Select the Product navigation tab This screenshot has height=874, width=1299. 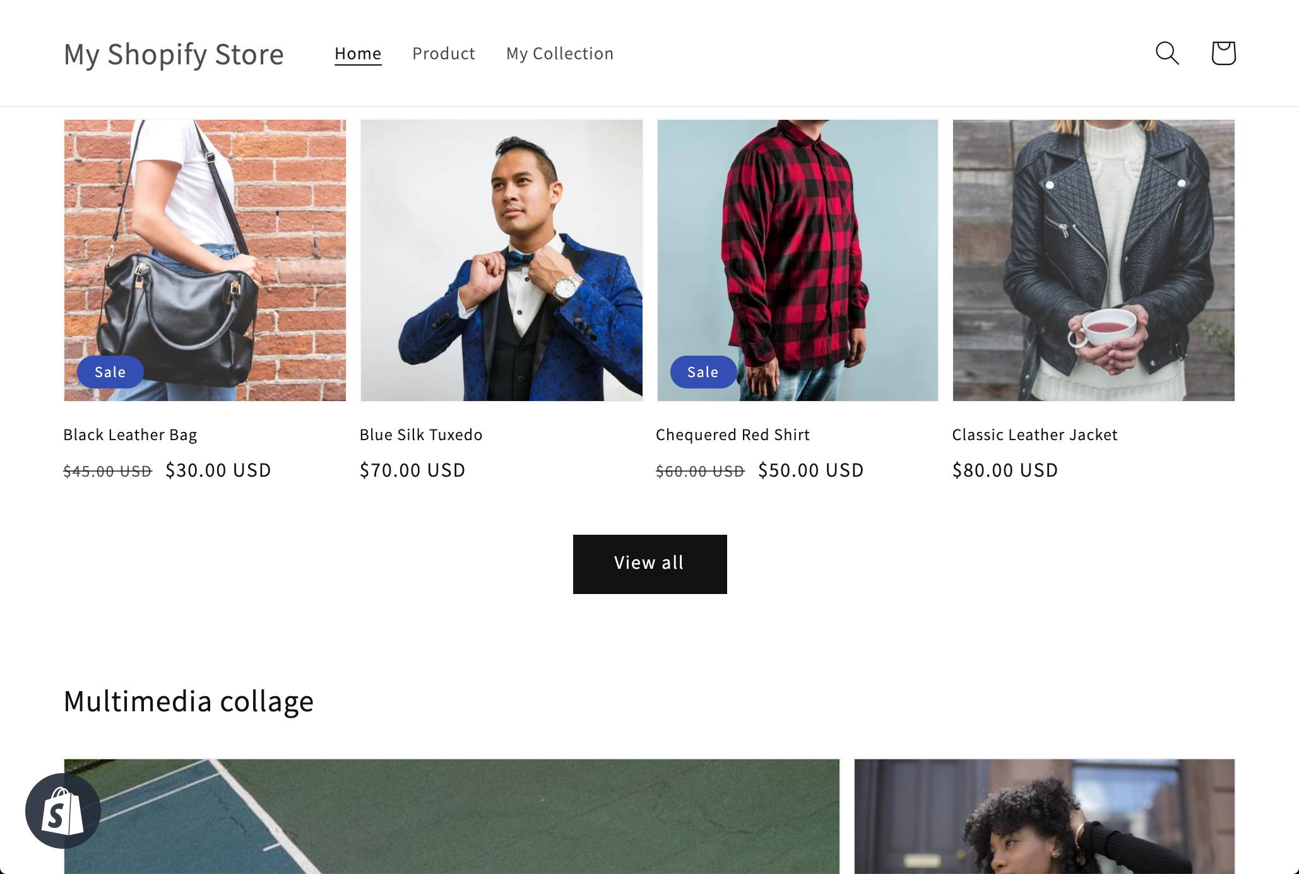tap(443, 53)
